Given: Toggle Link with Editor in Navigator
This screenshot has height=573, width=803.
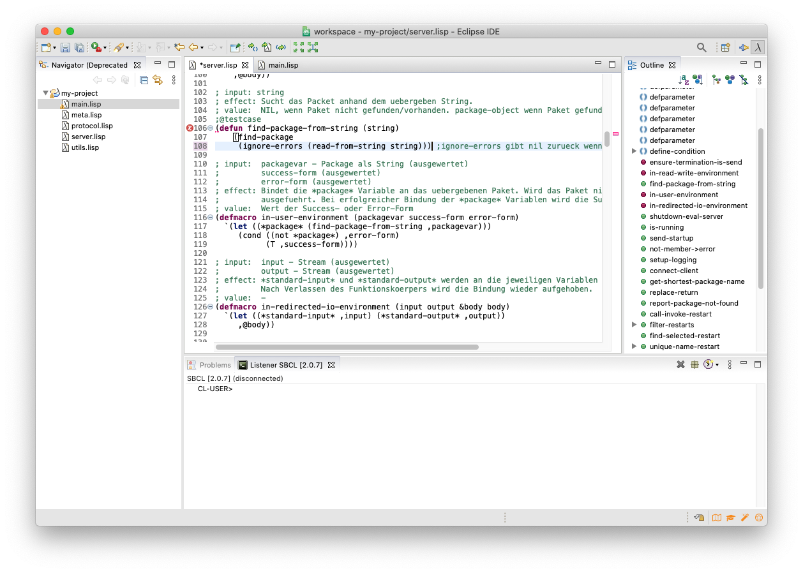Looking at the screenshot, I should pos(158,80).
